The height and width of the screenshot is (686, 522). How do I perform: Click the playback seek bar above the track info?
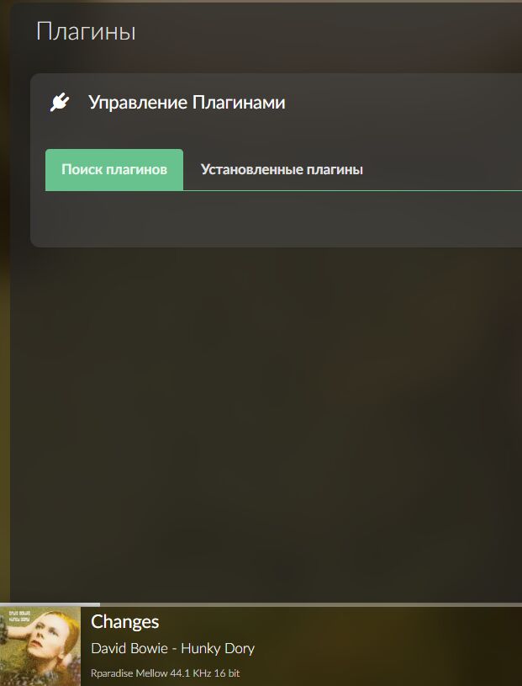(x=261, y=604)
